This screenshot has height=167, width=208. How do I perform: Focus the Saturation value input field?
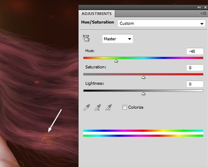pyautogui.click(x=195, y=68)
